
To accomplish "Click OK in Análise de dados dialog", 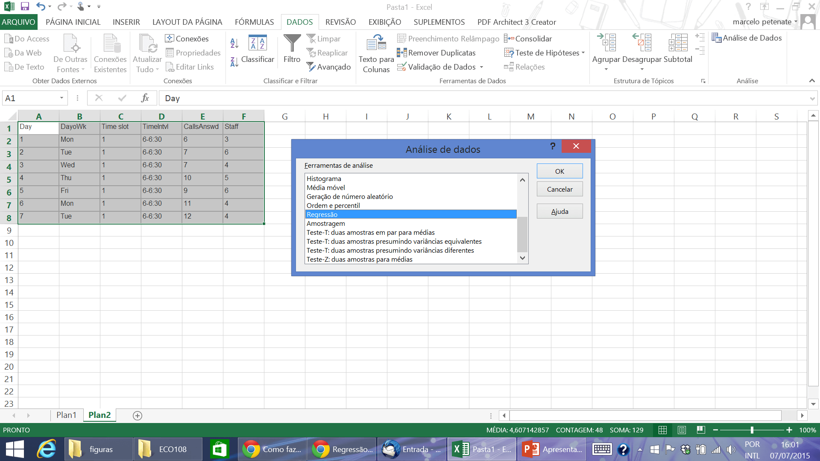I will [559, 171].
